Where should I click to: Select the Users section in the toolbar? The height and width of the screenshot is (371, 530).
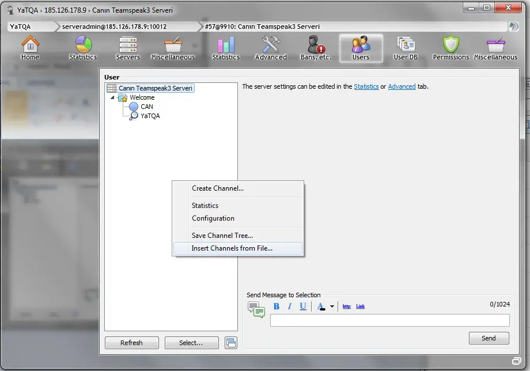(x=361, y=48)
